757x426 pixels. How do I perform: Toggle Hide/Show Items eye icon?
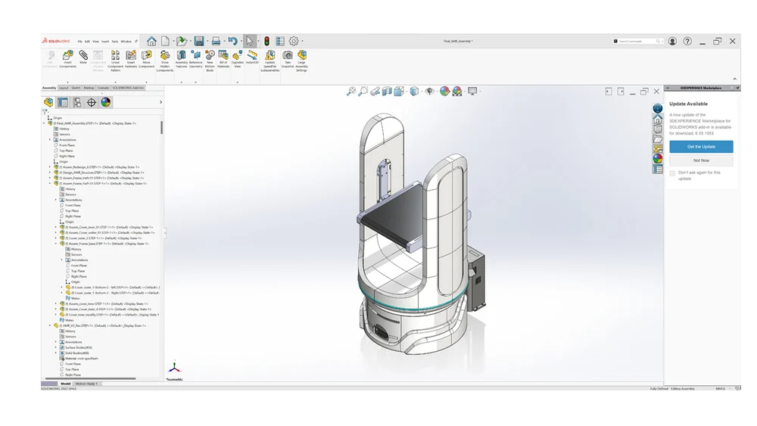tap(429, 92)
